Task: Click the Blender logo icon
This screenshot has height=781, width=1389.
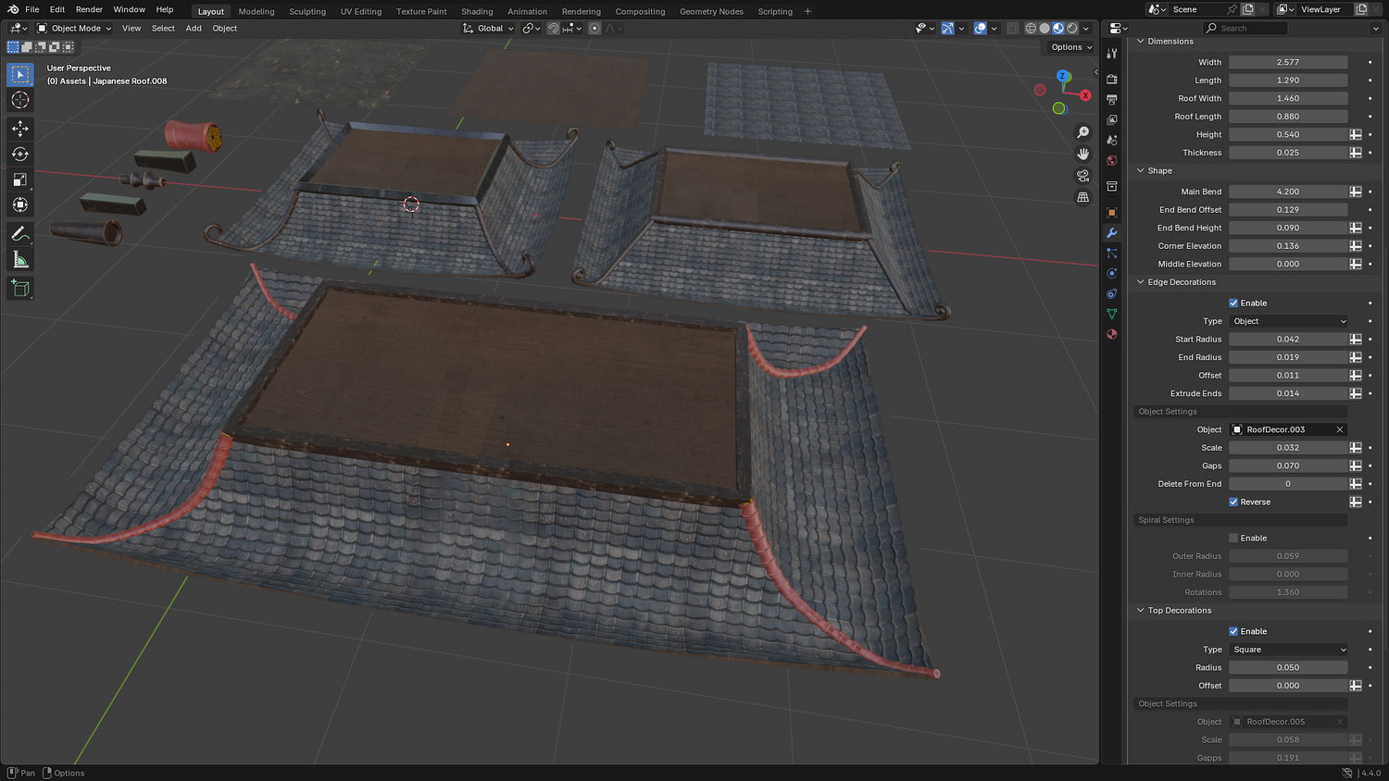Action: pyautogui.click(x=14, y=9)
